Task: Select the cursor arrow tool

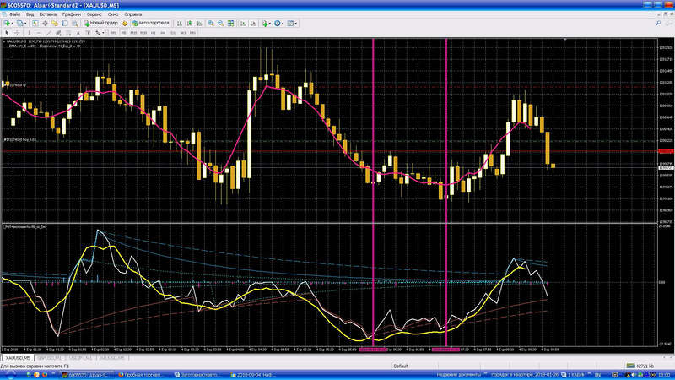Action: pos(7,33)
